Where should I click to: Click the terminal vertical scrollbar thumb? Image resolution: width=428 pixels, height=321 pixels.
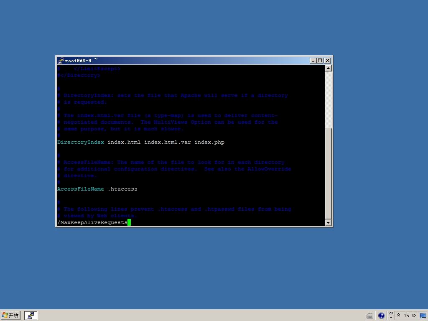pos(329,173)
